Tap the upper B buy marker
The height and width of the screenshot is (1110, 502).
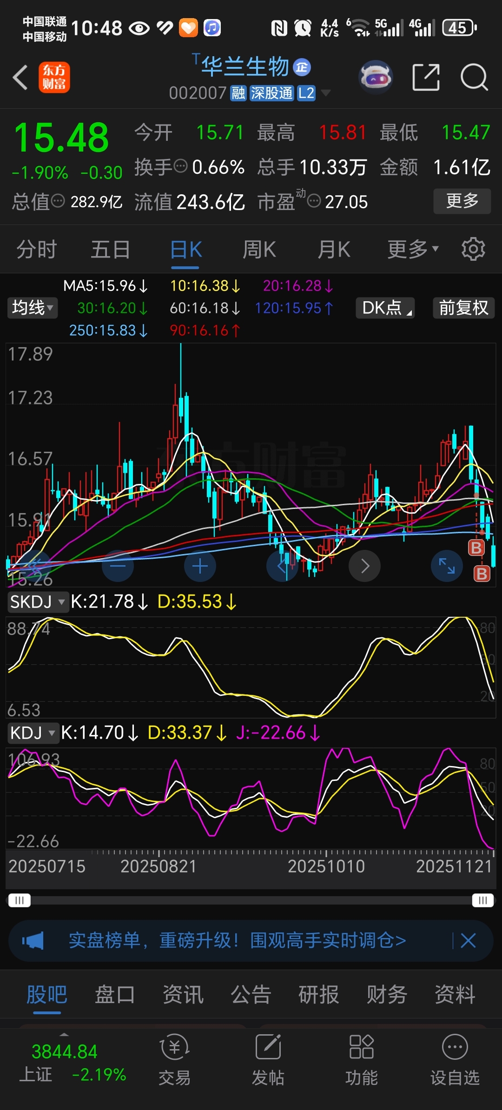click(476, 548)
